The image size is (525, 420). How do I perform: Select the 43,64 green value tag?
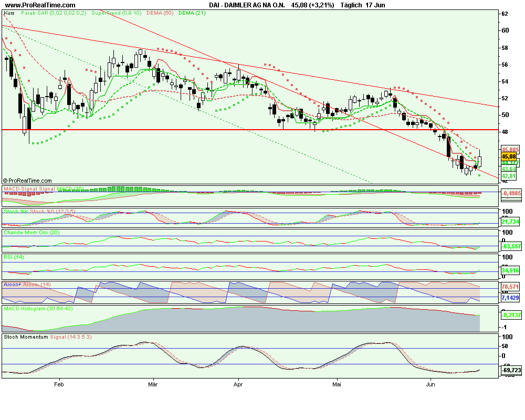click(509, 169)
